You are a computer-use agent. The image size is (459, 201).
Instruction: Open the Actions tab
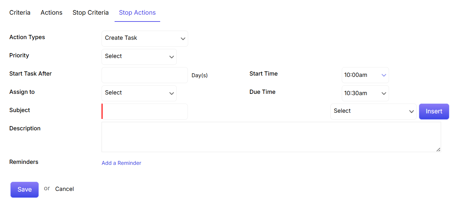click(51, 12)
